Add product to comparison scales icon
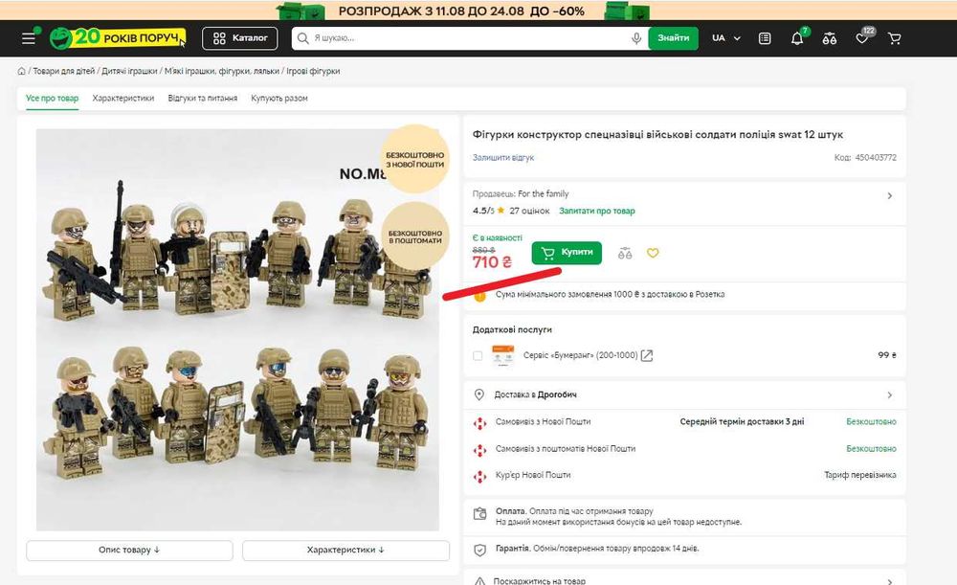The width and height of the screenshot is (957, 585). coord(625,253)
